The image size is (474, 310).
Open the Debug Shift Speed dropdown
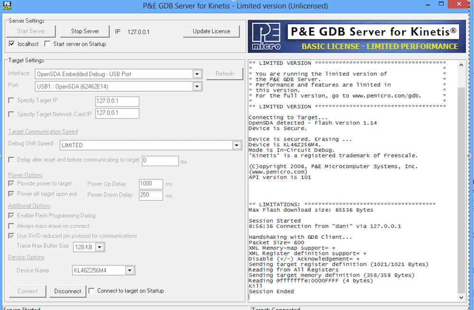(x=236, y=145)
